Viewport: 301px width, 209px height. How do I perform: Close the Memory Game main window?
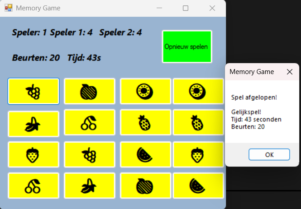(212, 8)
